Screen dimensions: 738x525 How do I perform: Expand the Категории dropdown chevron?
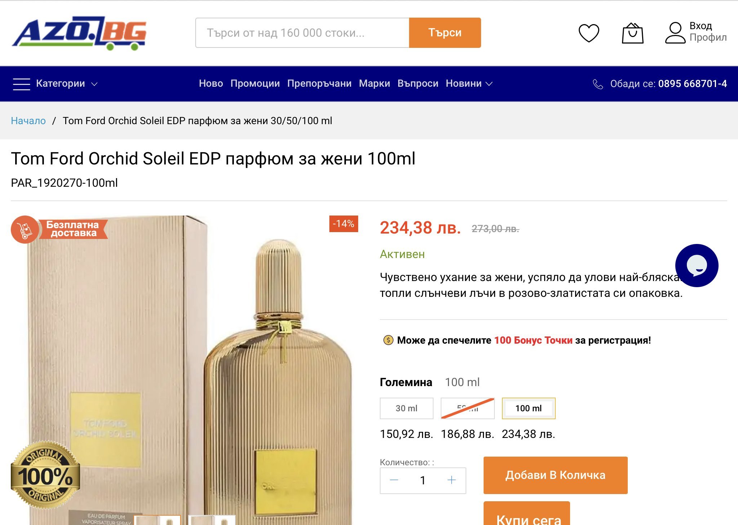point(94,84)
